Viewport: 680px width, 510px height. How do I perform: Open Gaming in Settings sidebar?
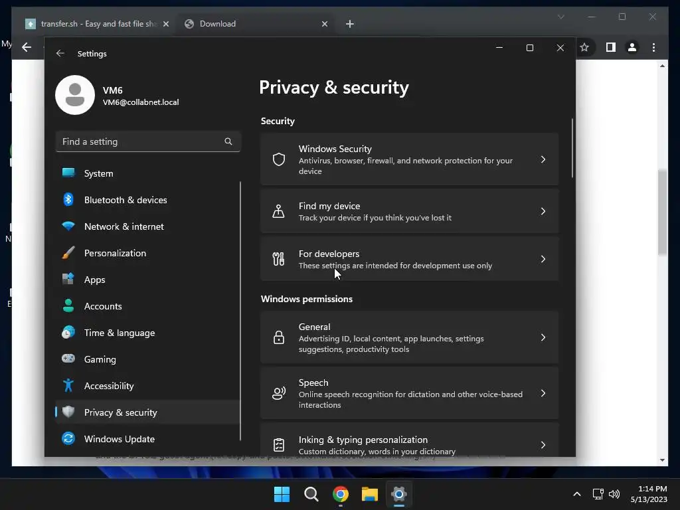pyautogui.click(x=147, y=359)
